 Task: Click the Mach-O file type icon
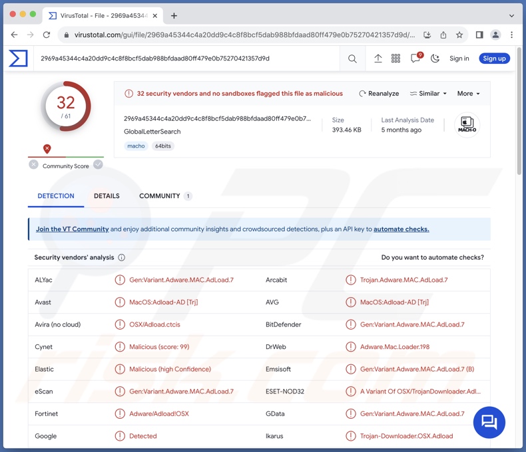pyautogui.click(x=467, y=125)
